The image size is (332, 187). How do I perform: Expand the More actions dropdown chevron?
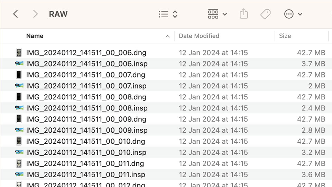click(300, 14)
